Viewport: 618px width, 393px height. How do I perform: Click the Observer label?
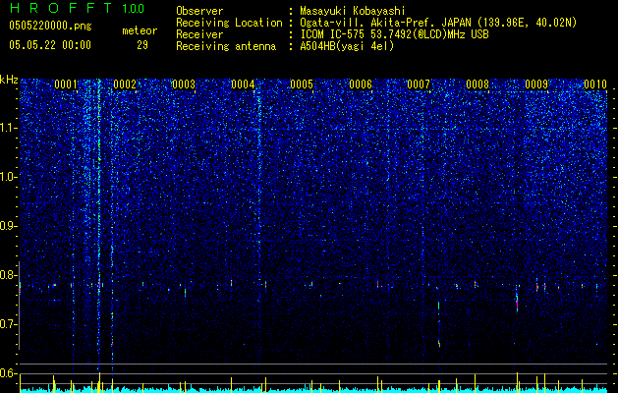199,11
